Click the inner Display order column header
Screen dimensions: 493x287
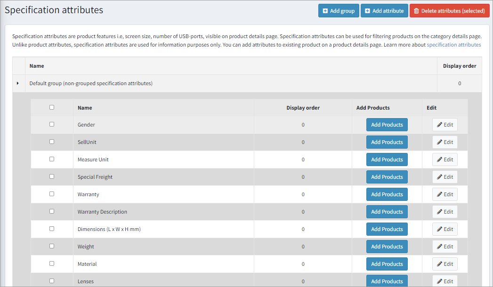(303, 108)
